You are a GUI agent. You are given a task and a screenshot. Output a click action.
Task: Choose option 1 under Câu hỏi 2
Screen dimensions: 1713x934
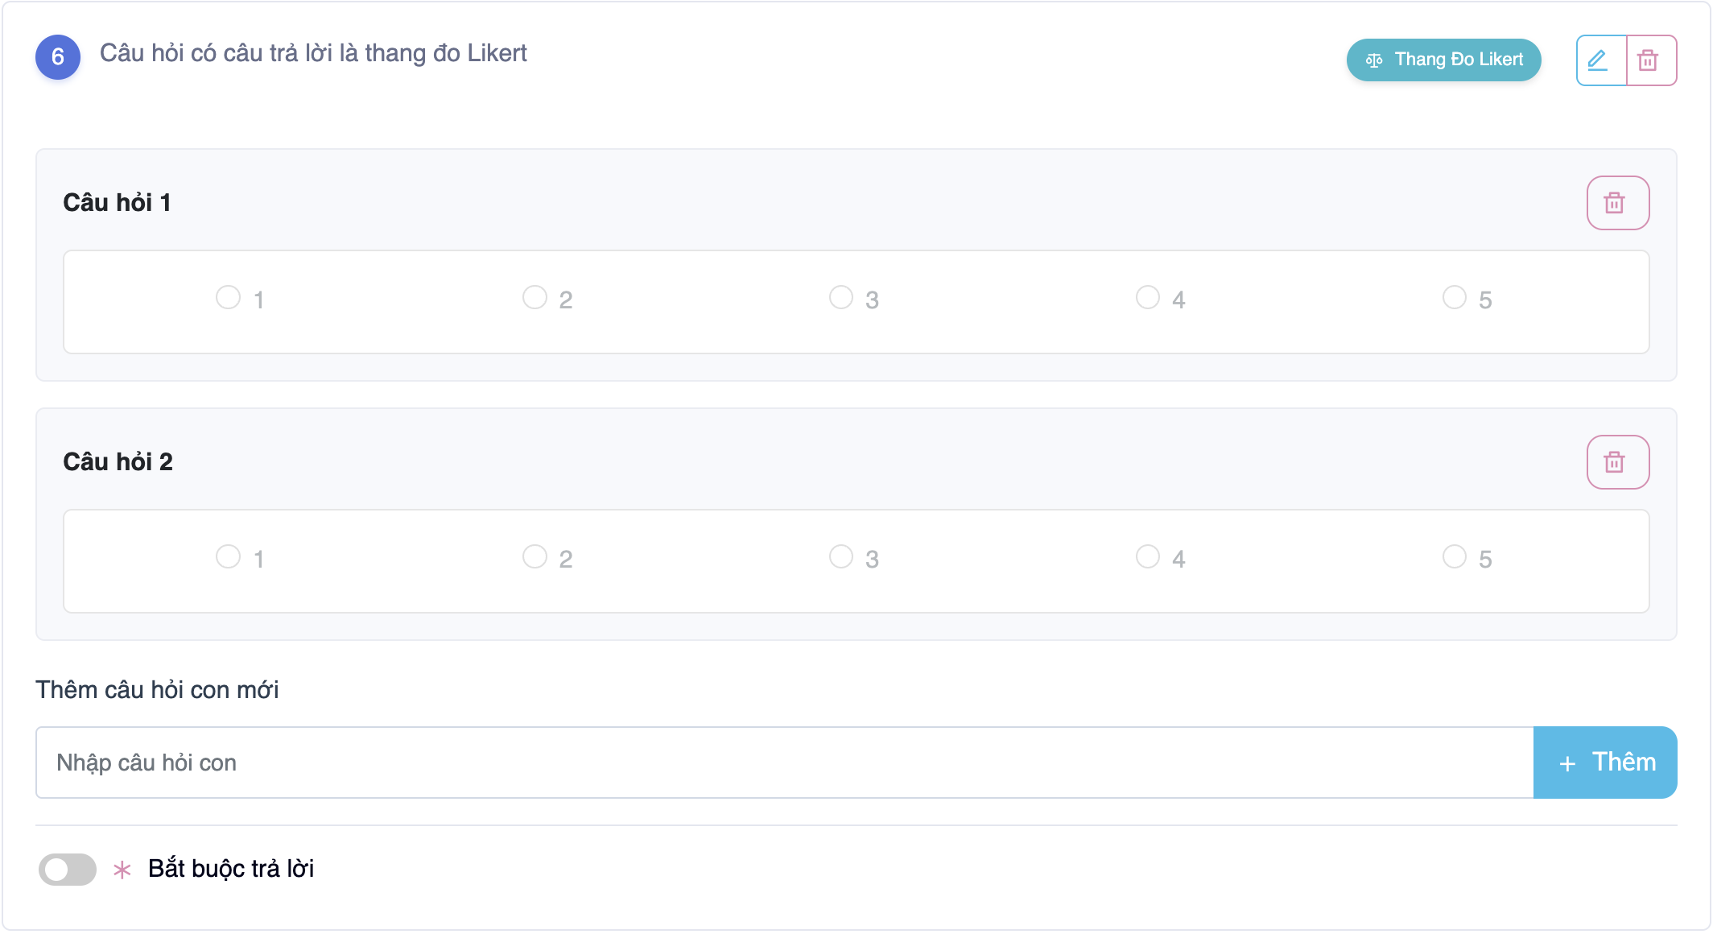coord(229,556)
